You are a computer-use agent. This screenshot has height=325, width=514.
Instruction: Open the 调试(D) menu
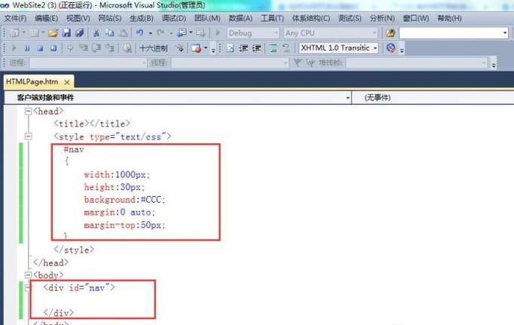174,18
